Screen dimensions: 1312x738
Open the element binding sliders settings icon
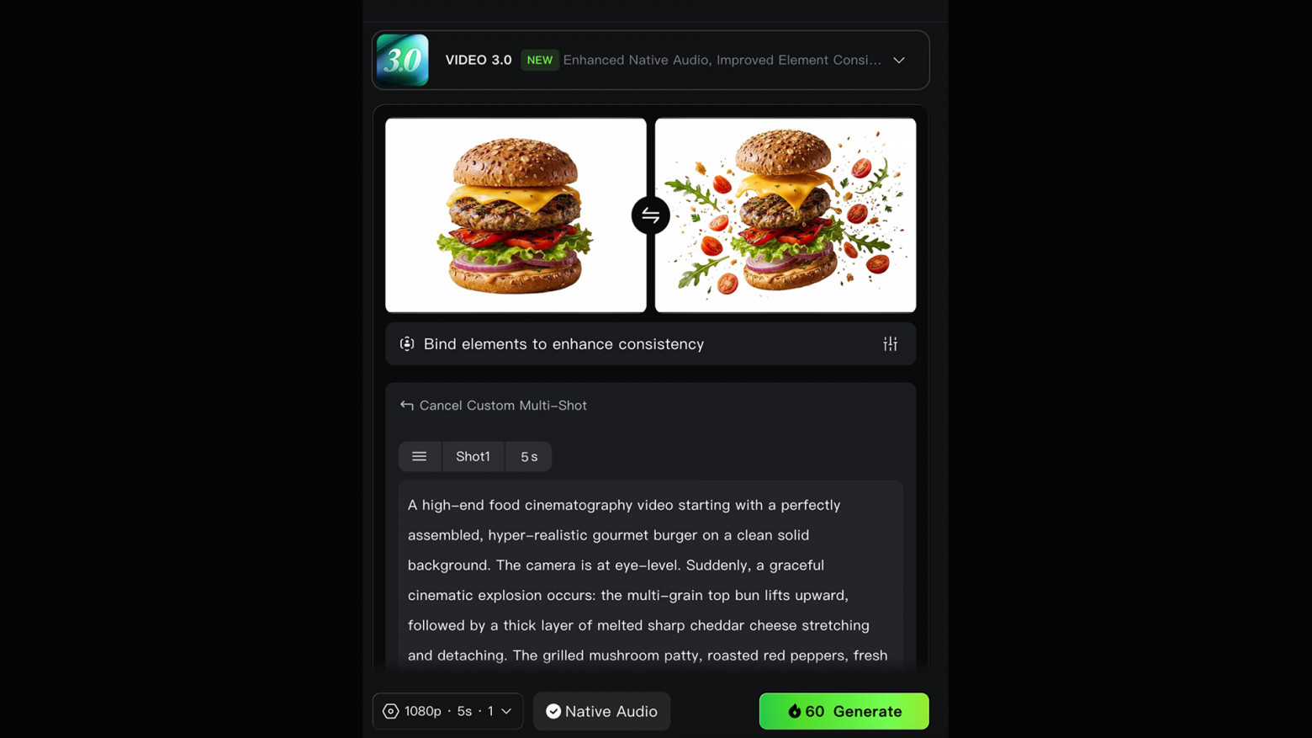tap(890, 344)
